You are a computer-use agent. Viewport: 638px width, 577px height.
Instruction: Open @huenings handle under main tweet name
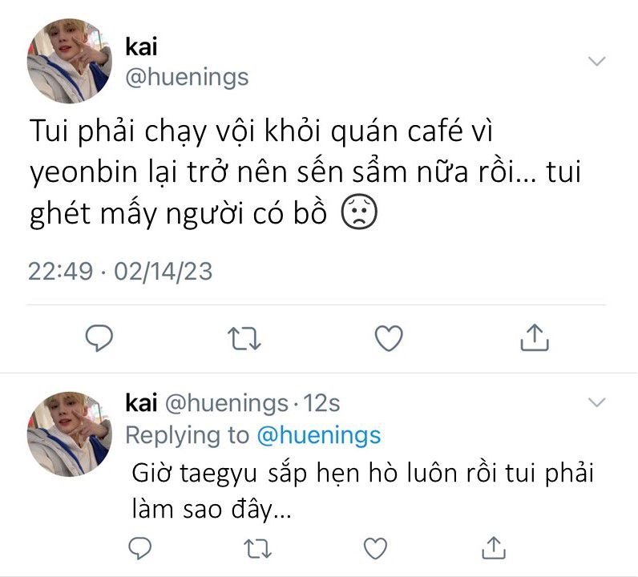[188, 77]
